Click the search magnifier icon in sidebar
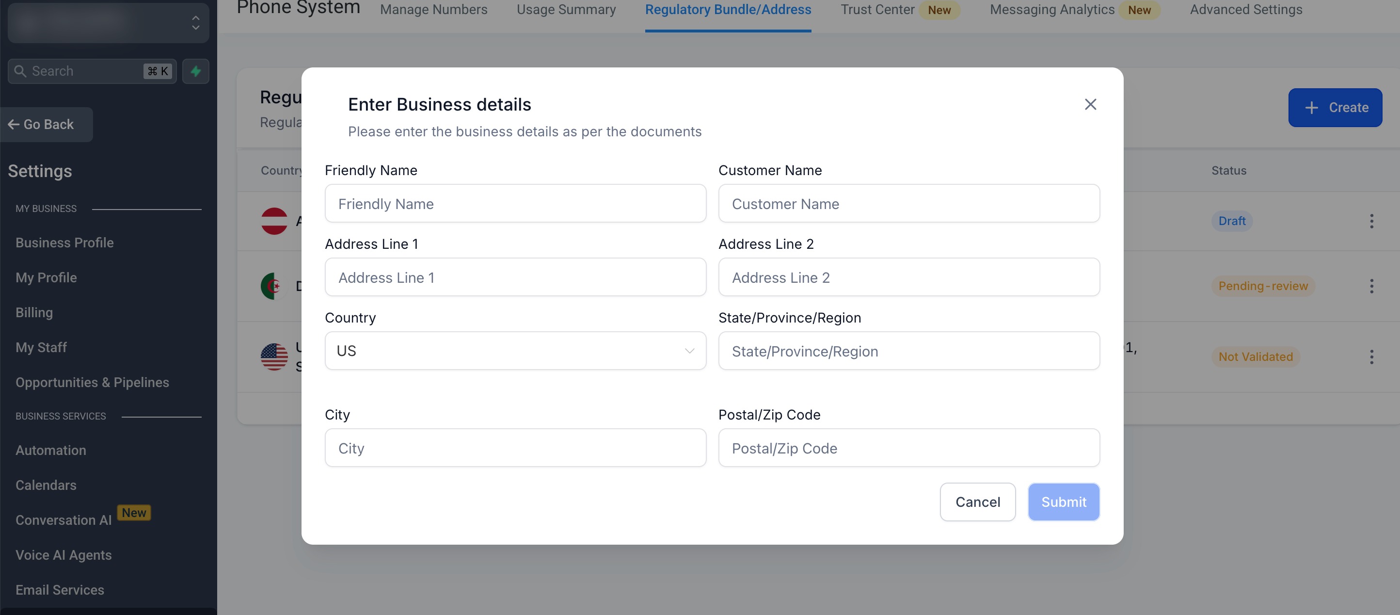This screenshot has width=1400, height=615. tap(20, 71)
